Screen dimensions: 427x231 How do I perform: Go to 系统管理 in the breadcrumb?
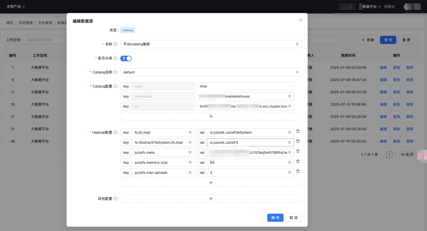coord(25,23)
